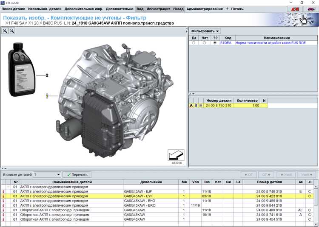The width and height of the screenshot is (319, 227).
Task: Open the 'В списке деталей' combo box
Action: pyautogui.click(x=47, y=174)
